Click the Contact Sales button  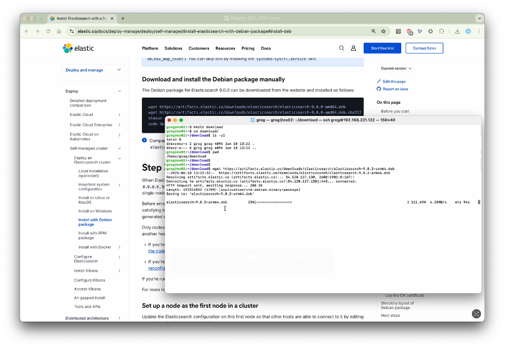pyautogui.click(x=424, y=49)
